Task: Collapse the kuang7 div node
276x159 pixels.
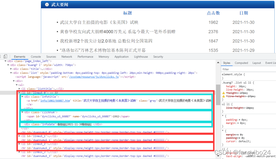Action: point(8,65)
